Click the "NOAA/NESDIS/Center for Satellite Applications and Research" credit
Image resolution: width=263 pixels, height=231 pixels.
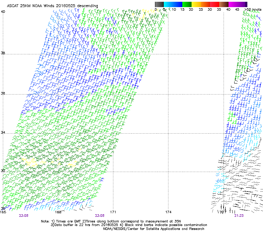[x=154, y=229]
